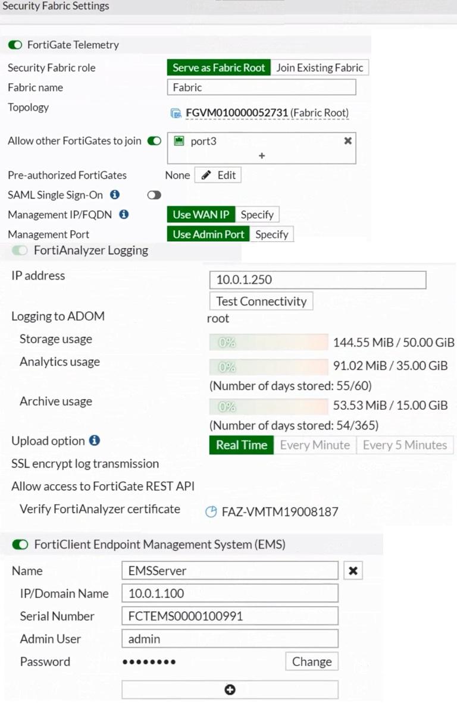The height and width of the screenshot is (703, 457).
Task: Click SAML Single Sign-On info icon
Action: (115, 194)
